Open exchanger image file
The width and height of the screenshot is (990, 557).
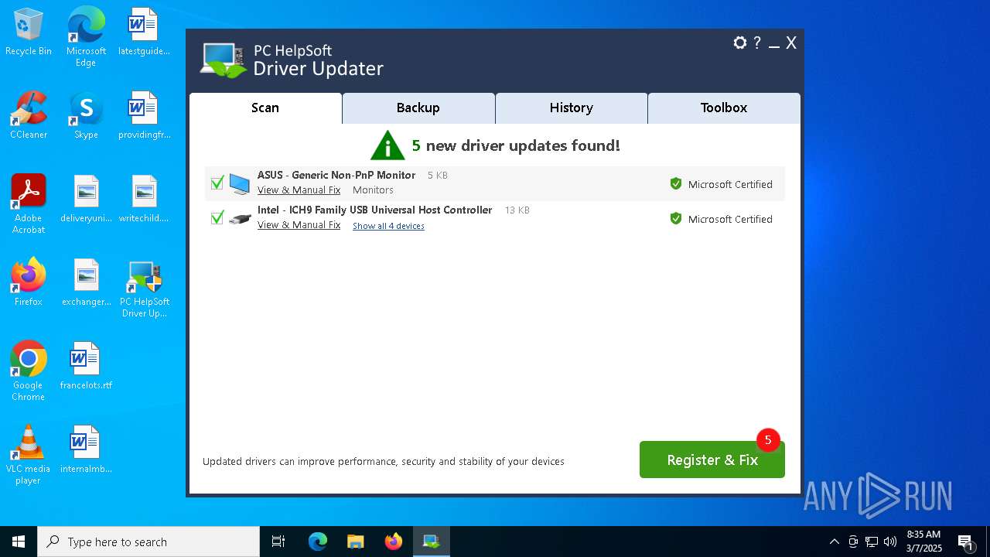click(86, 282)
